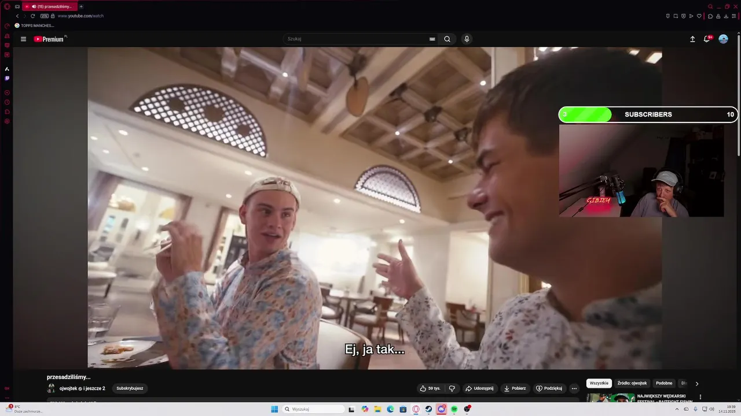Dislike the video
This screenshot has height=416, width=741.
click(x=452, y=388)
